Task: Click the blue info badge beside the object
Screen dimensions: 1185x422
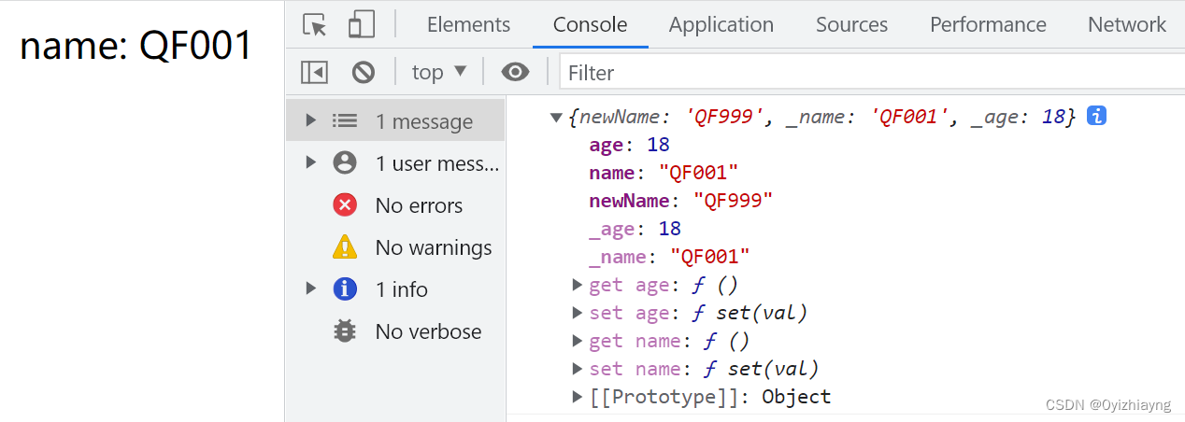Action: click(1097, 117)
